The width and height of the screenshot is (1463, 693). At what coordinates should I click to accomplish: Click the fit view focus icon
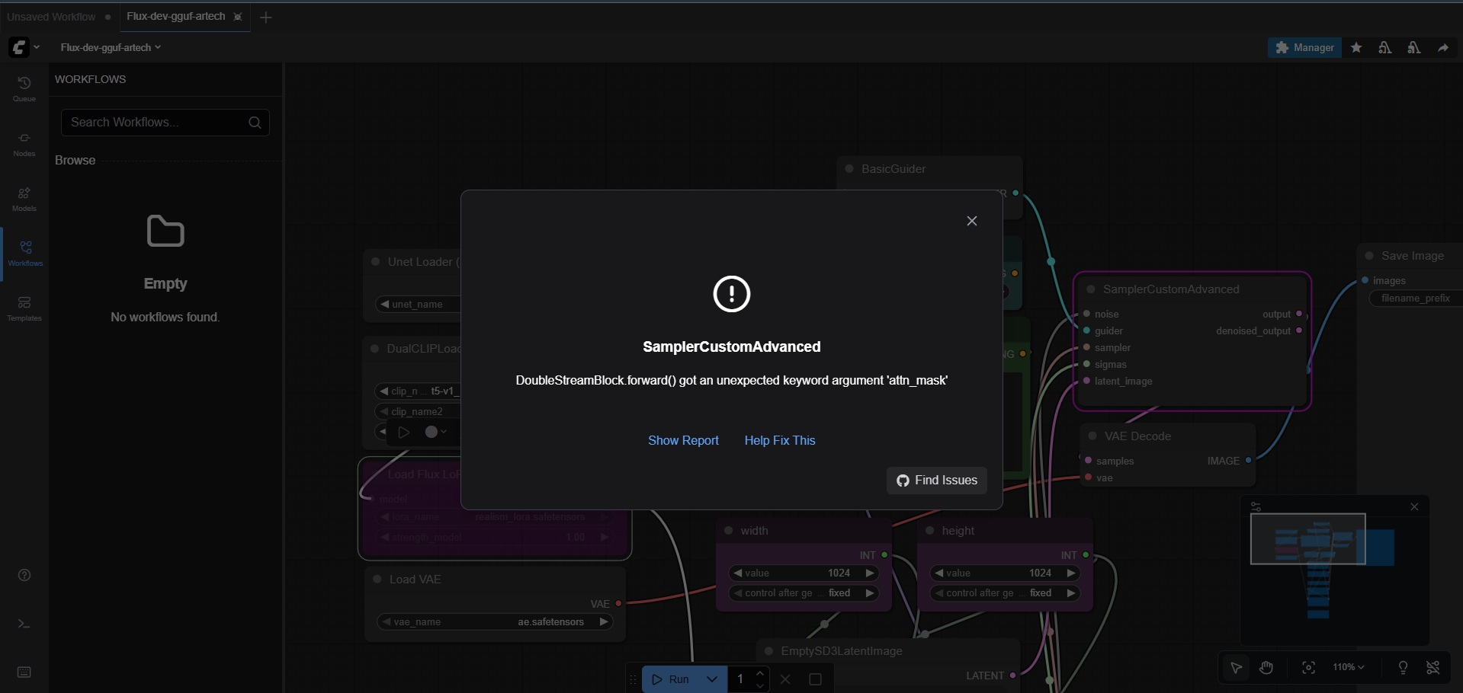tap(1309, 668)
